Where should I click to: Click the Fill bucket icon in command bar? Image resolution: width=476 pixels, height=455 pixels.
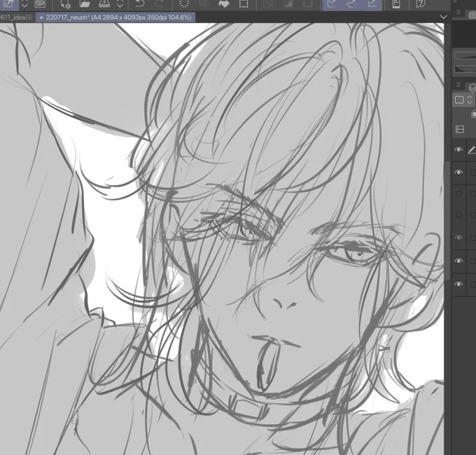coord(224,4)
